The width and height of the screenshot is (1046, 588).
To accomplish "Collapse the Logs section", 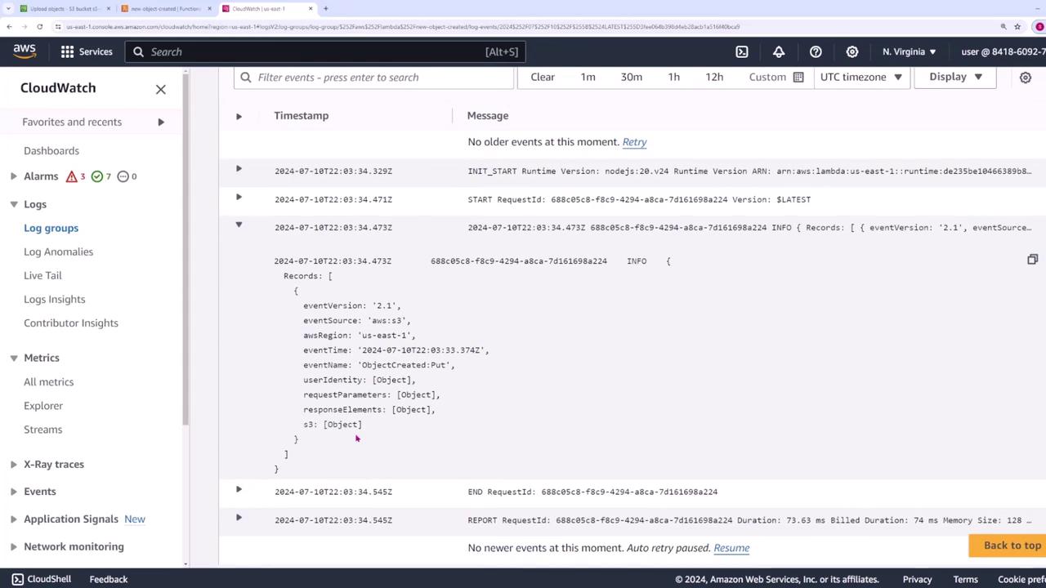I will 13,204.
